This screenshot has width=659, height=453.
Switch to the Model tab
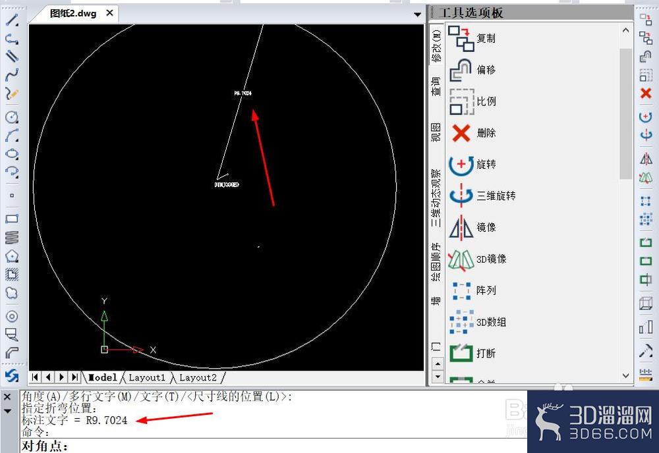click(x=103, y=377)
